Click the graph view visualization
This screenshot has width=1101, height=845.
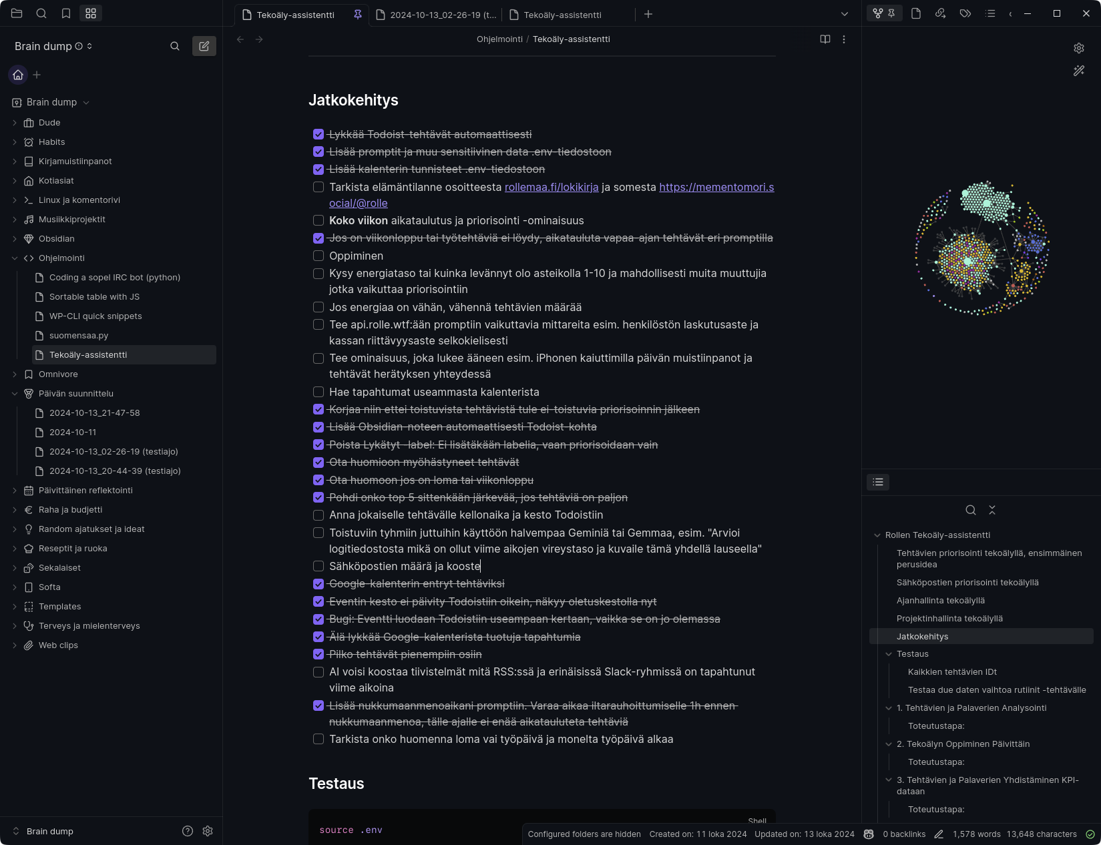pyautogui.click(x=981, y=248)
